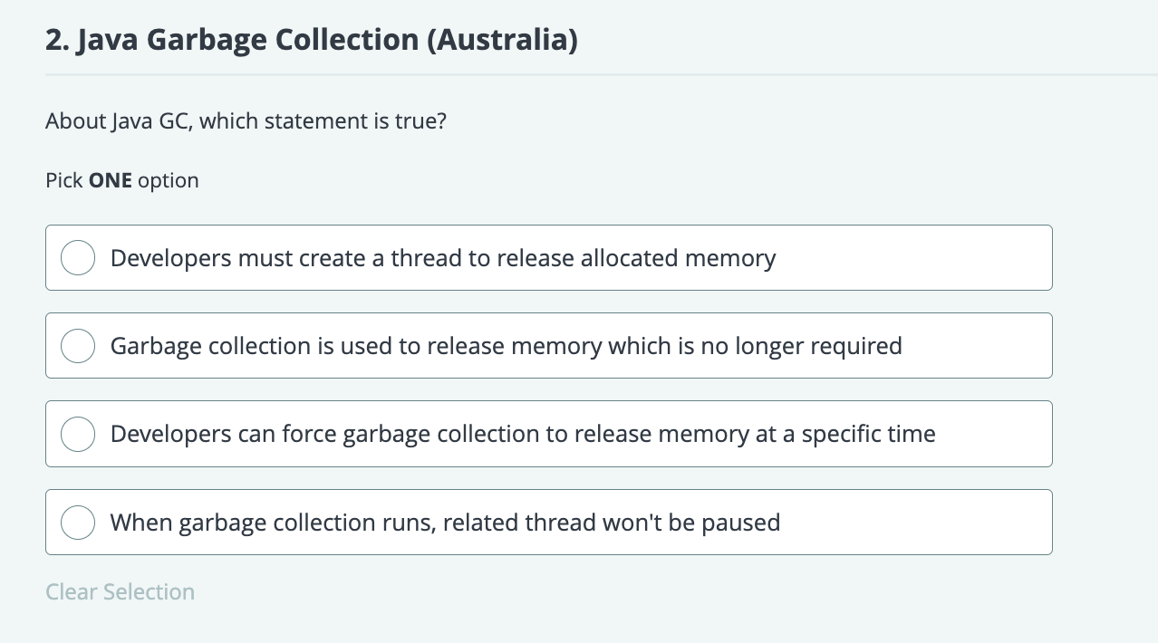This screenshot has height=643, width=1158.
Task: Click the text 'When garbage collection runs, related thread won't be paused'
Action: [445, 523]
